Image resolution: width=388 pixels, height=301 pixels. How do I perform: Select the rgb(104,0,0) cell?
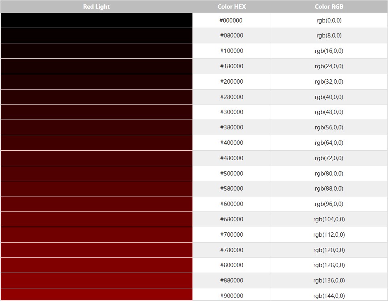coord(329,219)
